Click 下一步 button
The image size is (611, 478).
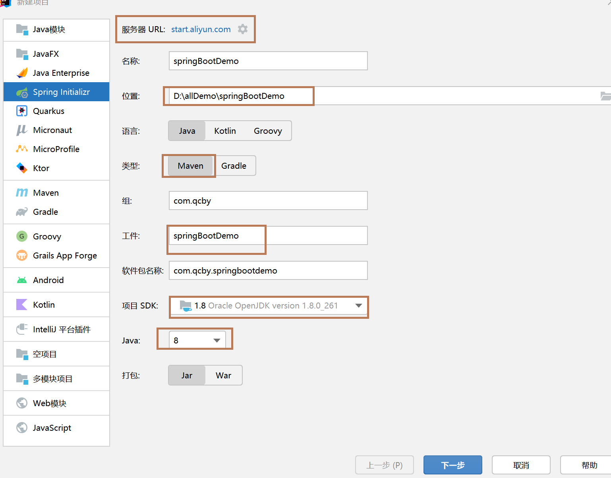(x=453, y=465)
